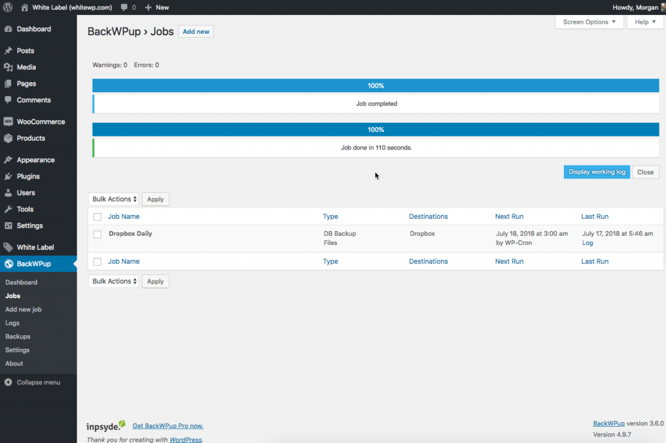Click the Comments speech bubble sidebar icon
Viewport: 666px width, 443px height.
[8, 100]
